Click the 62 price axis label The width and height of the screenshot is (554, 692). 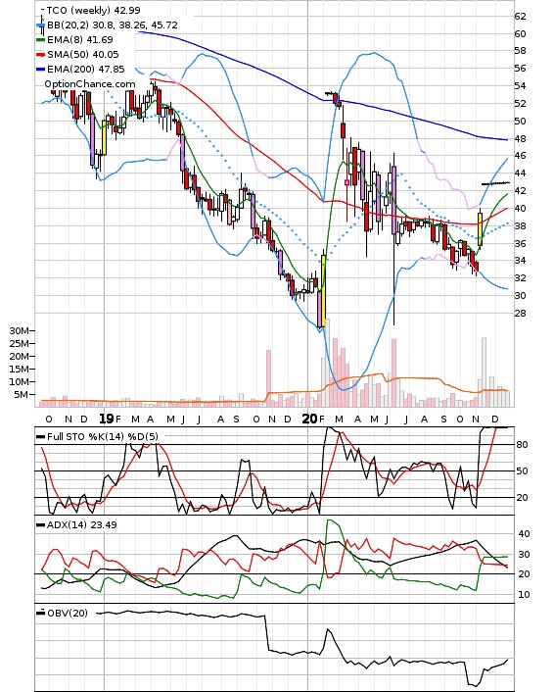520,17
